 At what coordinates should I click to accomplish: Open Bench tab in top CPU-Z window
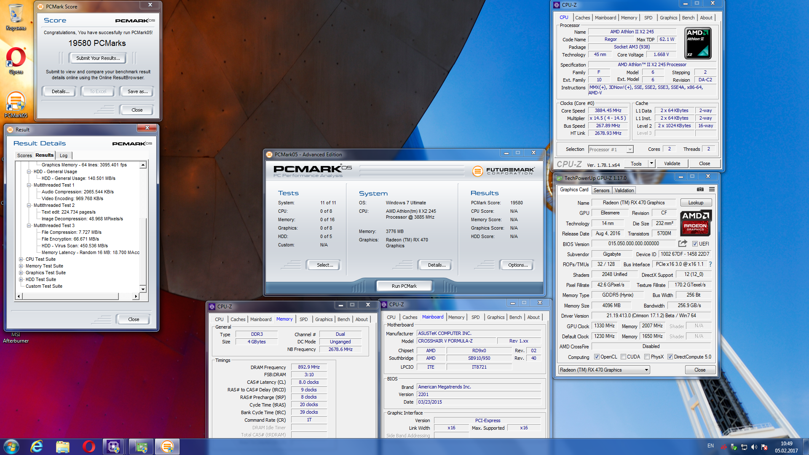[x=688, y=18]
